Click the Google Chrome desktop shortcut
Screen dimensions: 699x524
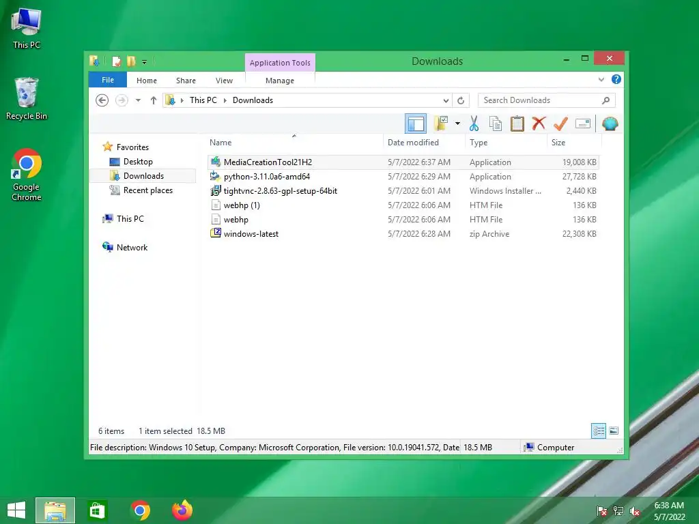[27, 174]
